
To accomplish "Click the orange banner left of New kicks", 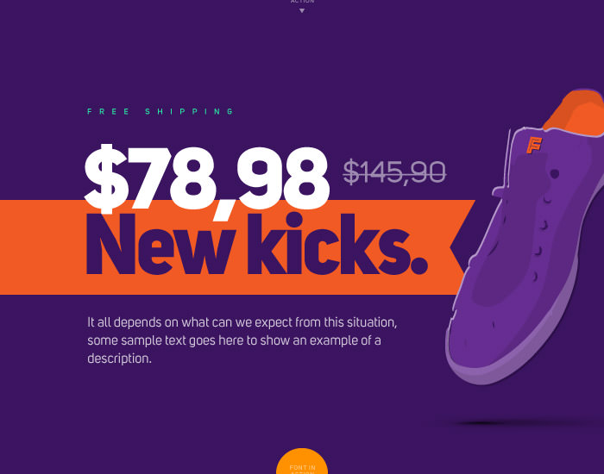I will [42, 247].
